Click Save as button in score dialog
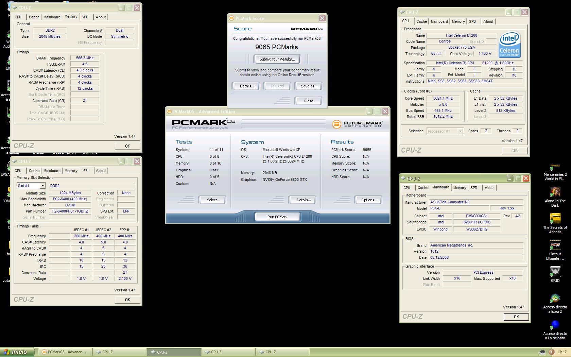Image resolution: width=571 pixels, height=357 pixels. pyautogui.click(x=309, y=86)
